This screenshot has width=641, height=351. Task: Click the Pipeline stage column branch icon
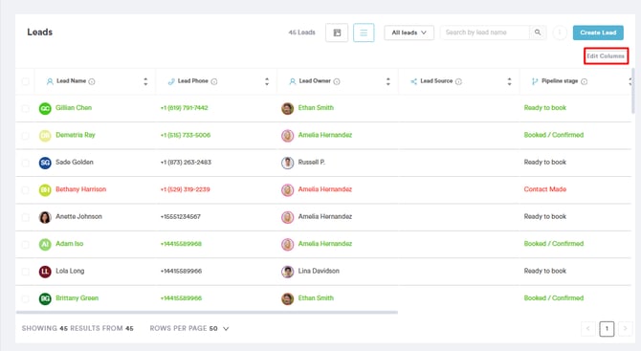point(535,81)
